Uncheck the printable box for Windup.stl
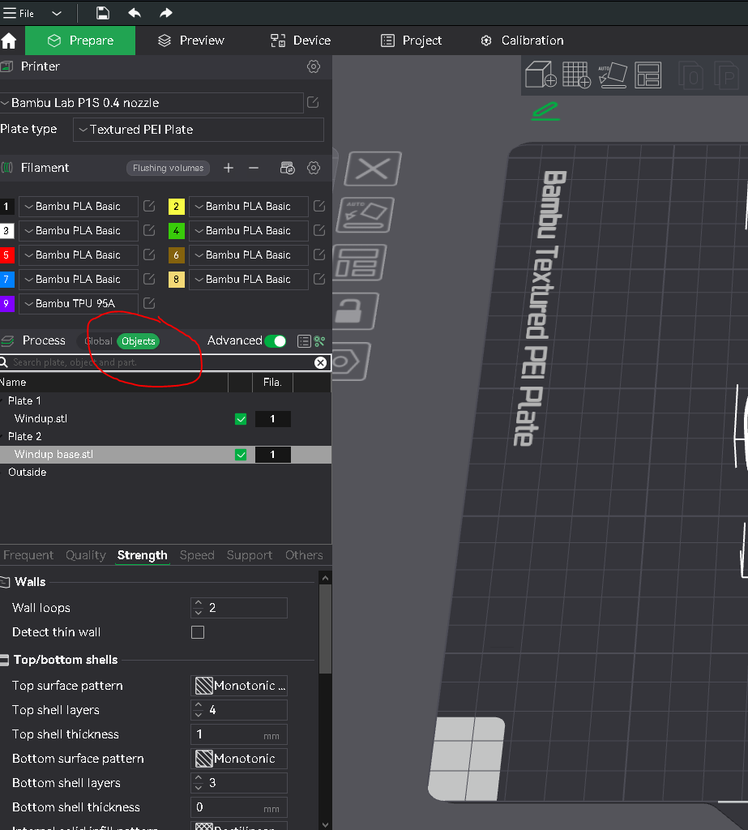This screenshot has height=830, width=748. coord(241,419)
